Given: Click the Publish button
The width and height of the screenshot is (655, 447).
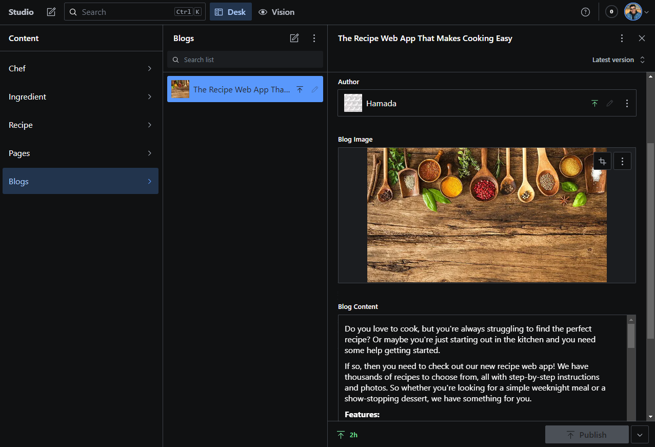Looking at the screenshot, I should coord(587,434).
